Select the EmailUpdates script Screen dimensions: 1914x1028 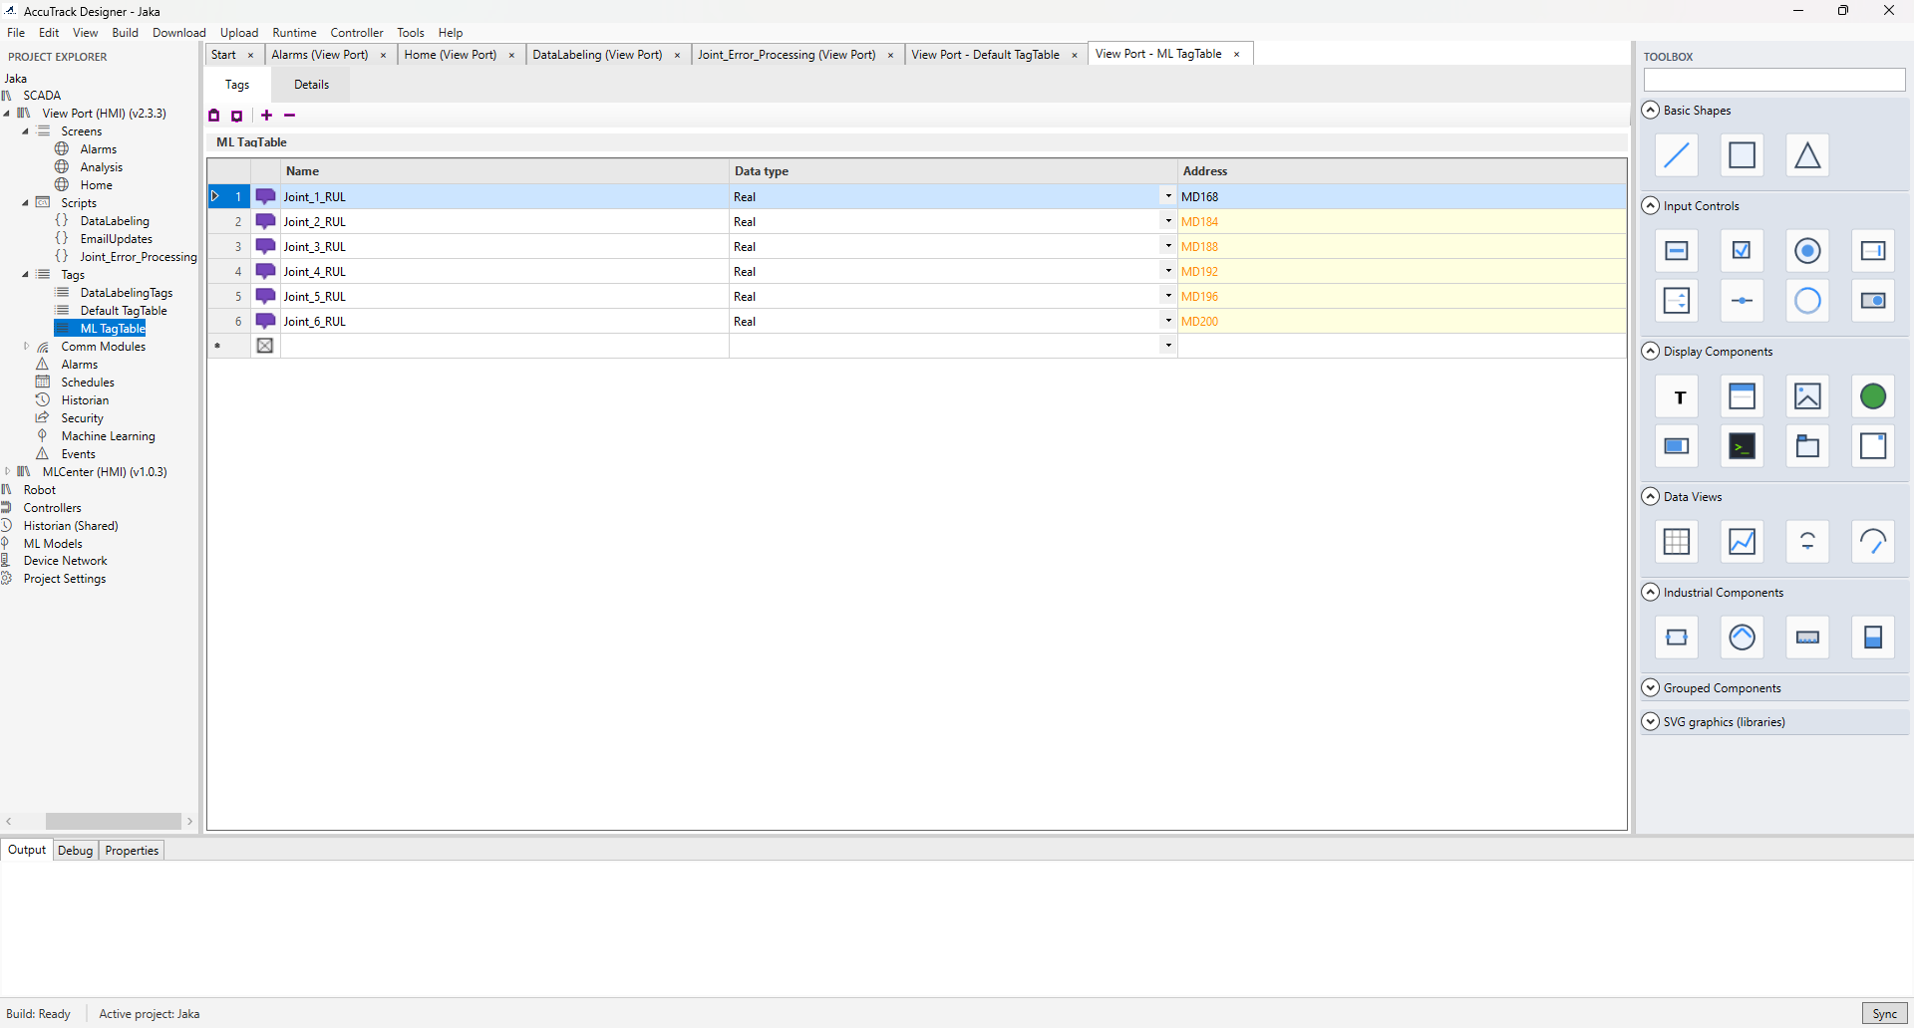pyautogui.click(x=117, y=239)
